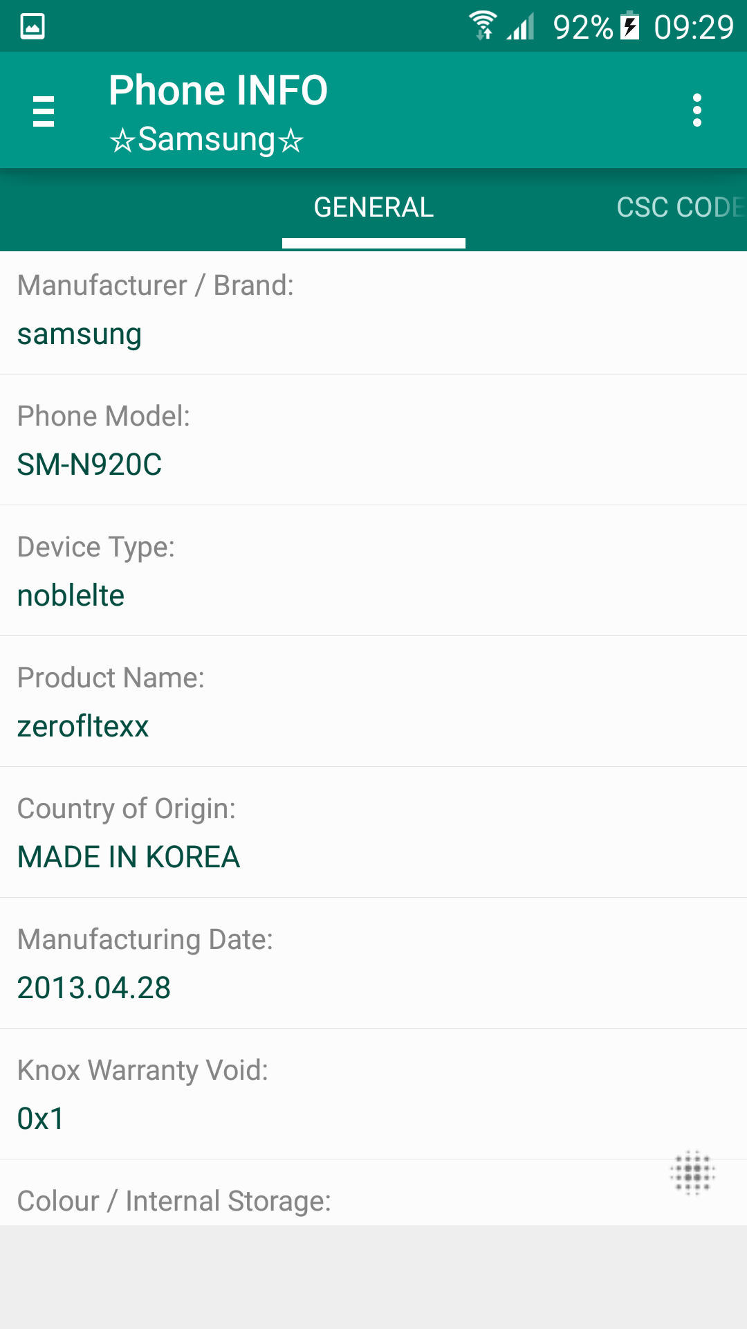Tap the battery charging icon

coord(629,26)
